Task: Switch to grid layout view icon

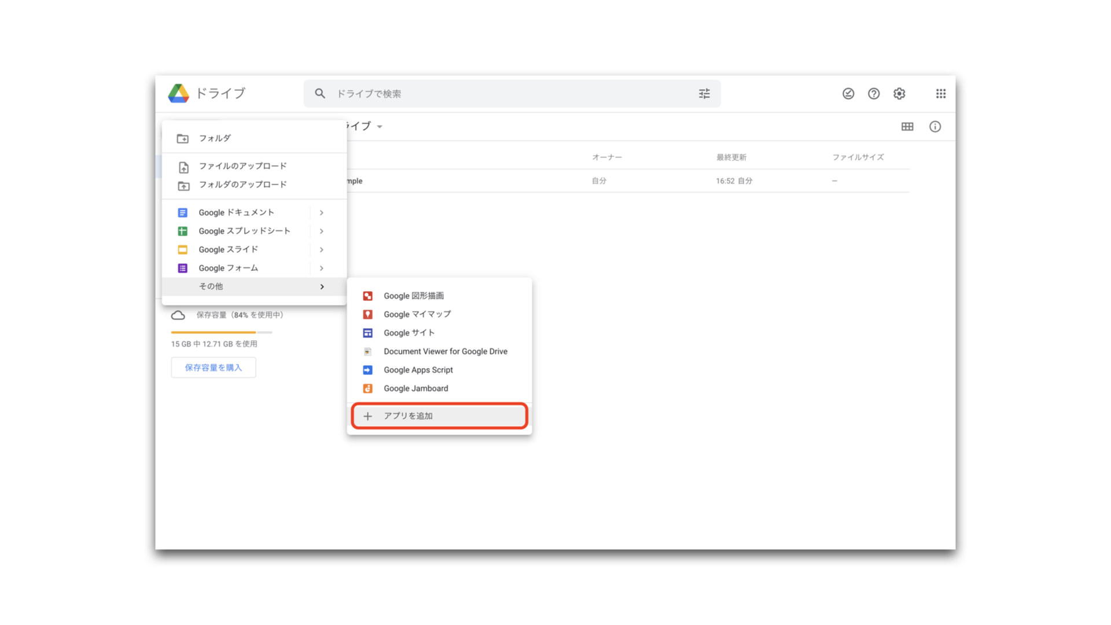Action: pos(907,127)
